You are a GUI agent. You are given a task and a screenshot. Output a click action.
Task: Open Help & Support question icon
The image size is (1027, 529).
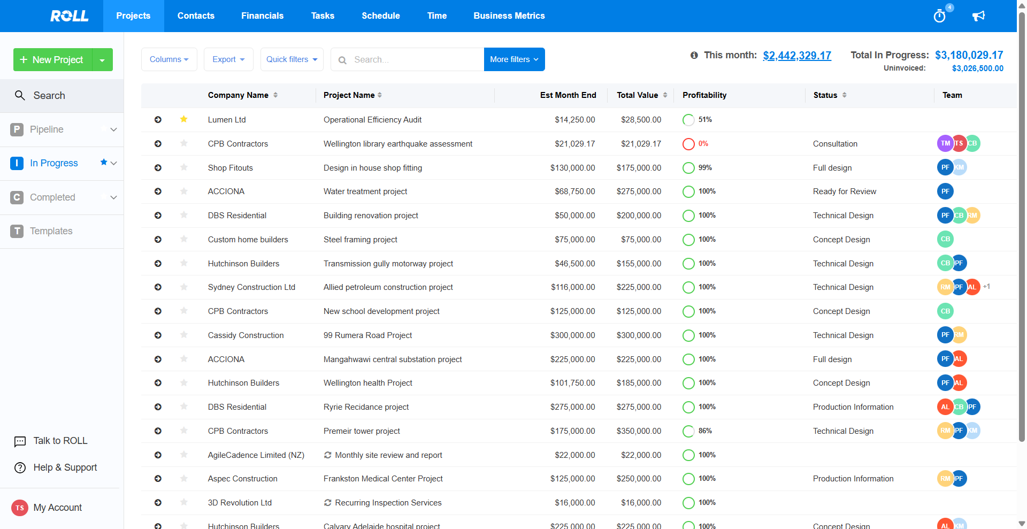(20, 468)
